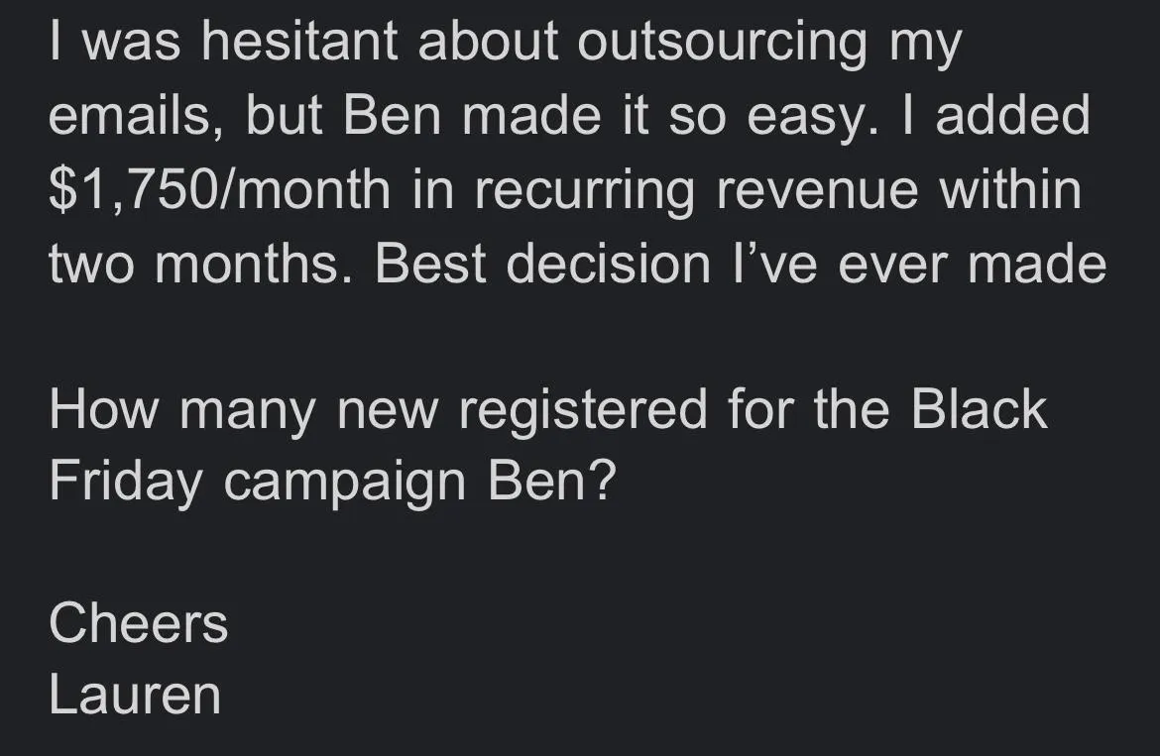Screen dimensions: 1160x756
Task: Click the word "How" starting the question
Action: tap(103, 408)
